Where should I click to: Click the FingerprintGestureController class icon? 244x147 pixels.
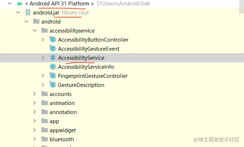point(53,76)
